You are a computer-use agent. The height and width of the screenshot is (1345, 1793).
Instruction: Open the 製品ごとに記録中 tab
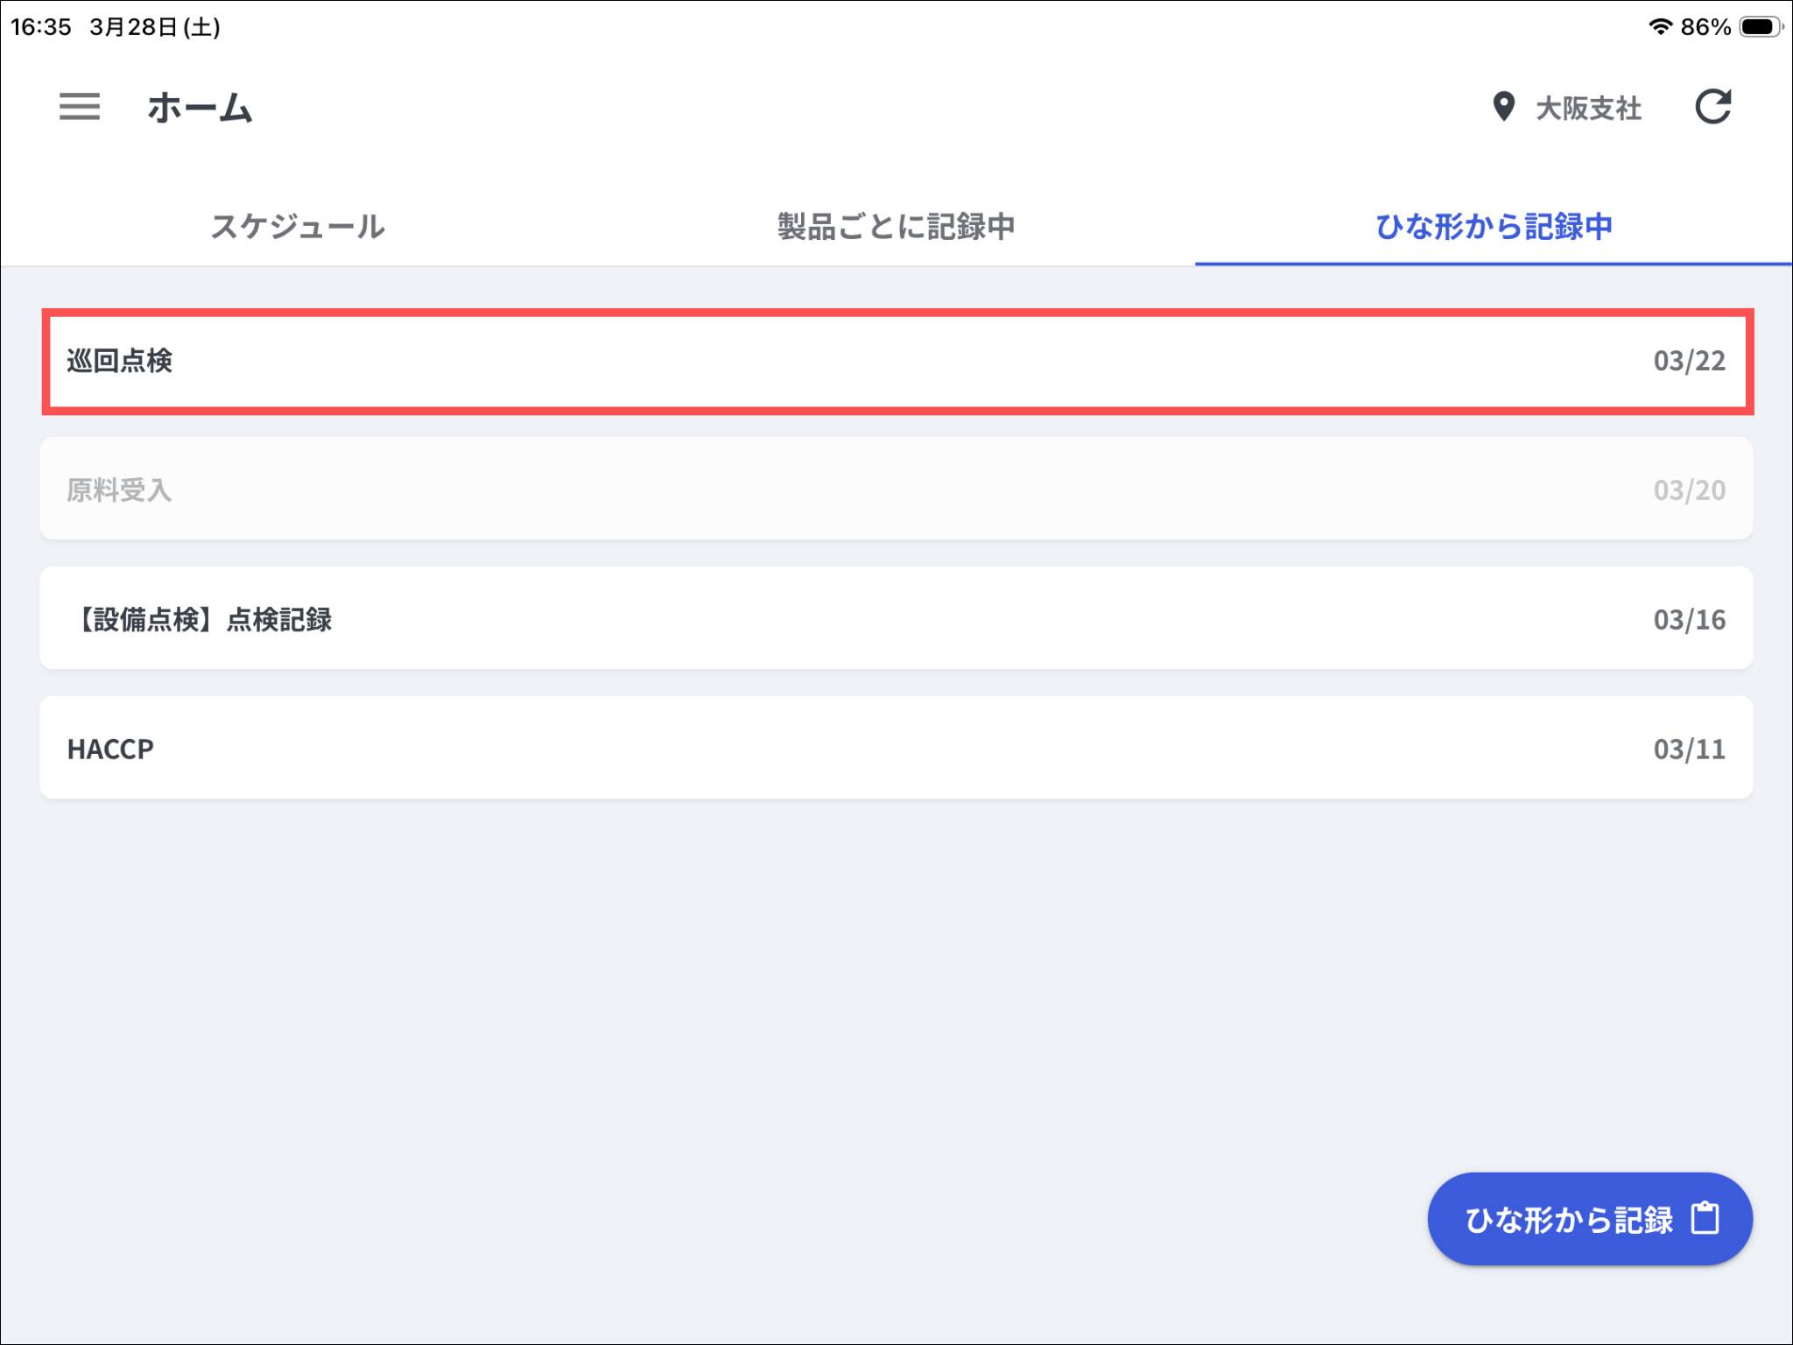click(x=896, y=226)
